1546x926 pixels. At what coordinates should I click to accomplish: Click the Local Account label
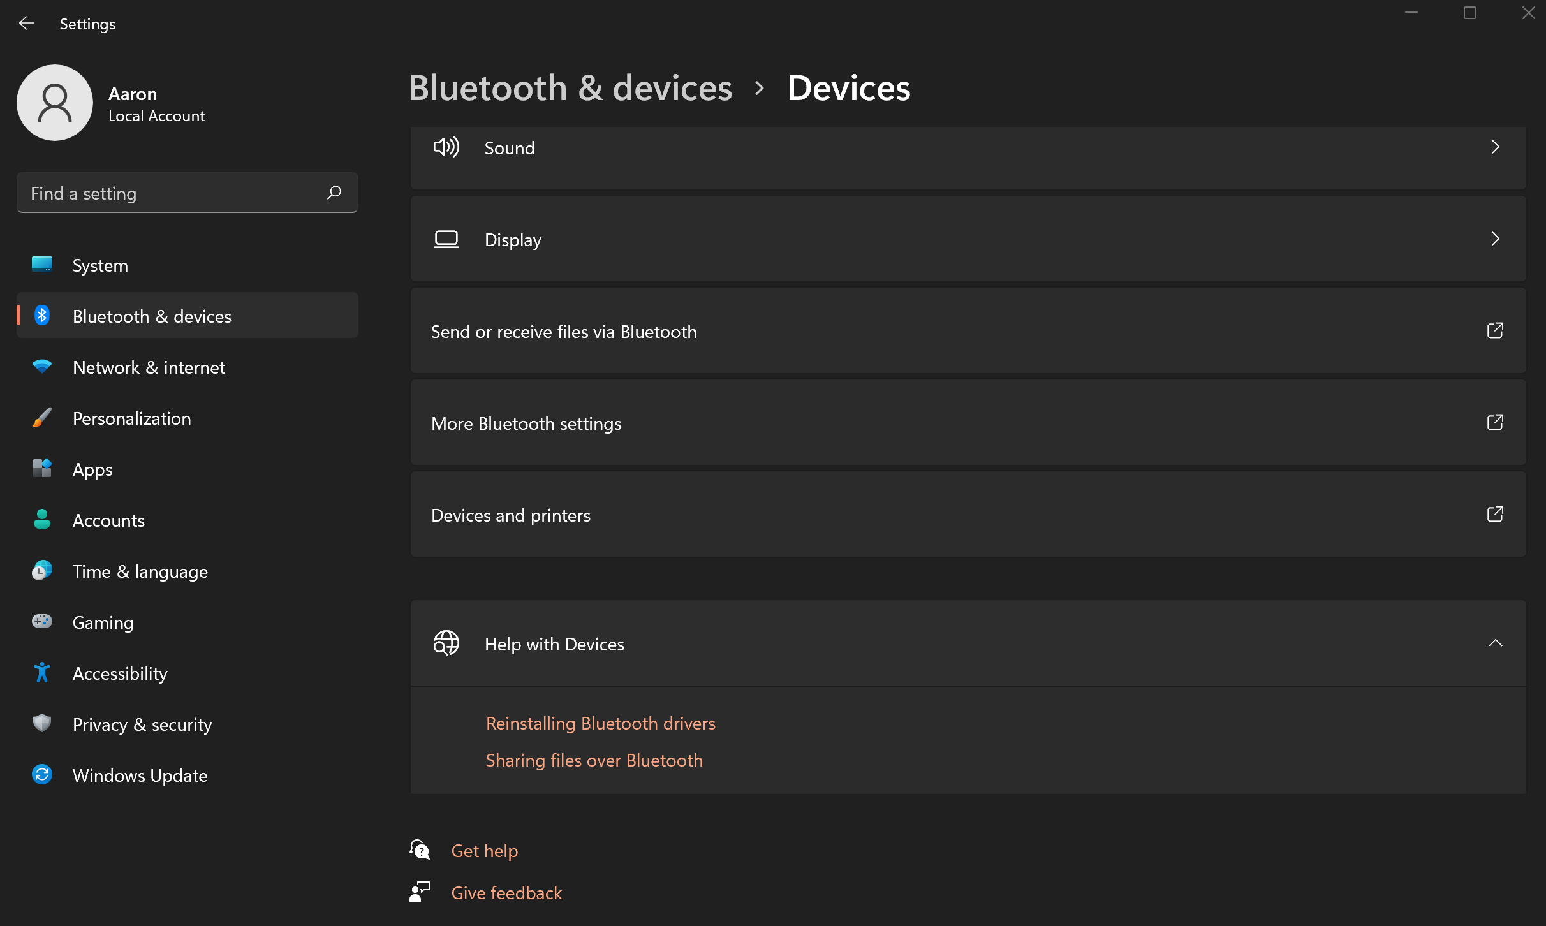[156, 116]
